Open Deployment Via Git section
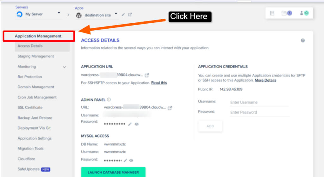This screenshot has height=177, width=324. pos(34,128)
